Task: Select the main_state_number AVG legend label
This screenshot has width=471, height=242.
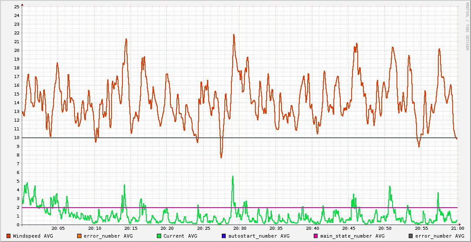Action: 352,236
